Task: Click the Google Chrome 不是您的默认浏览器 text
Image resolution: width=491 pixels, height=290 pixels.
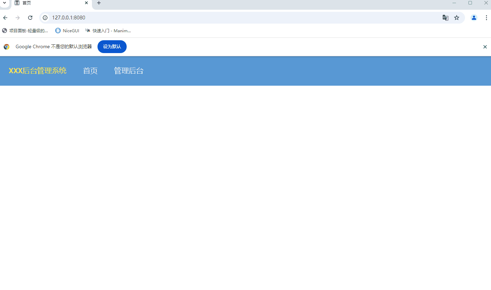Action: [54, 46]
